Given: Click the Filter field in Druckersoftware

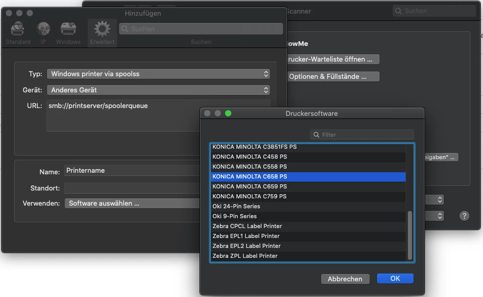Looking at the screenshot, I should click(x=362, y=135).
